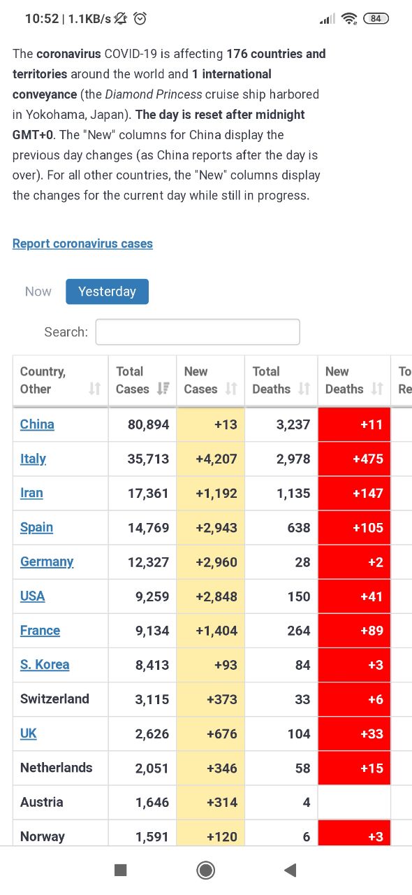Open the Italy country link
Screen dimensions: 412x895
tap(33, 459)
